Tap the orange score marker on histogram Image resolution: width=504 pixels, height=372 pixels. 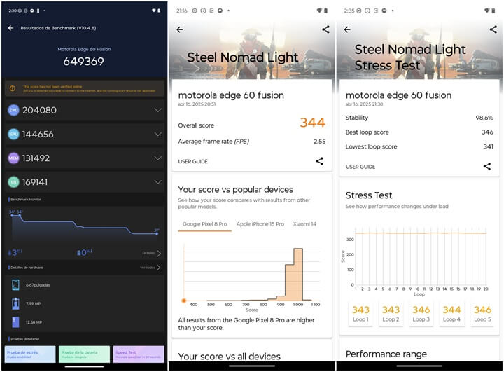[184, 301]
